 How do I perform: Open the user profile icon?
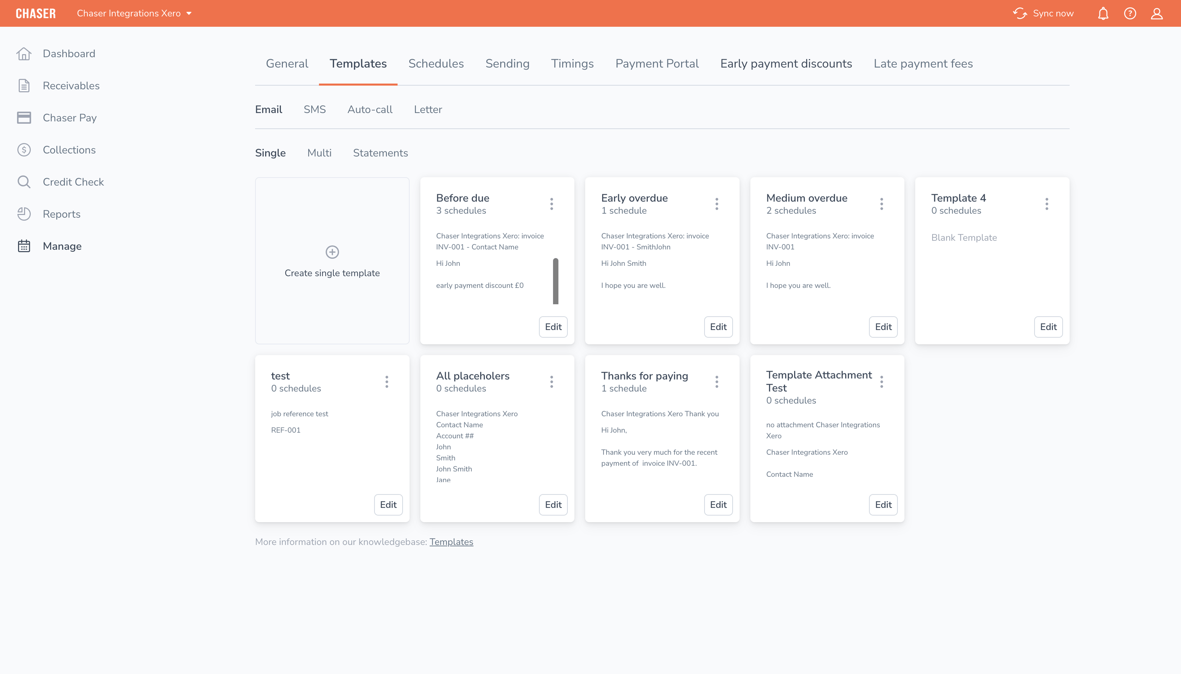[x=1157, y=13]
